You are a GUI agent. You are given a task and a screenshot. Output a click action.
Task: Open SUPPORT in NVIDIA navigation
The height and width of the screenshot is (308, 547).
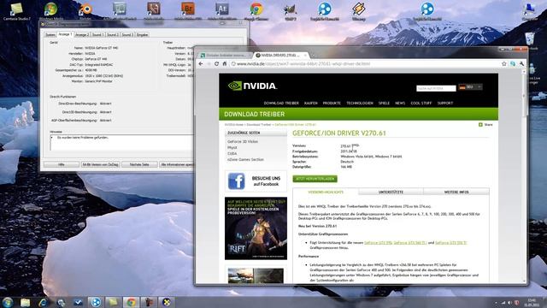[x=444, y=103]
